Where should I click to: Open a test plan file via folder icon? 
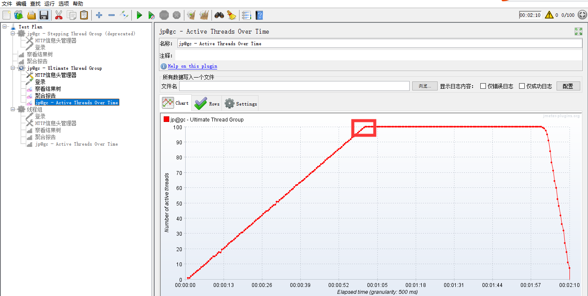[31, 15]
